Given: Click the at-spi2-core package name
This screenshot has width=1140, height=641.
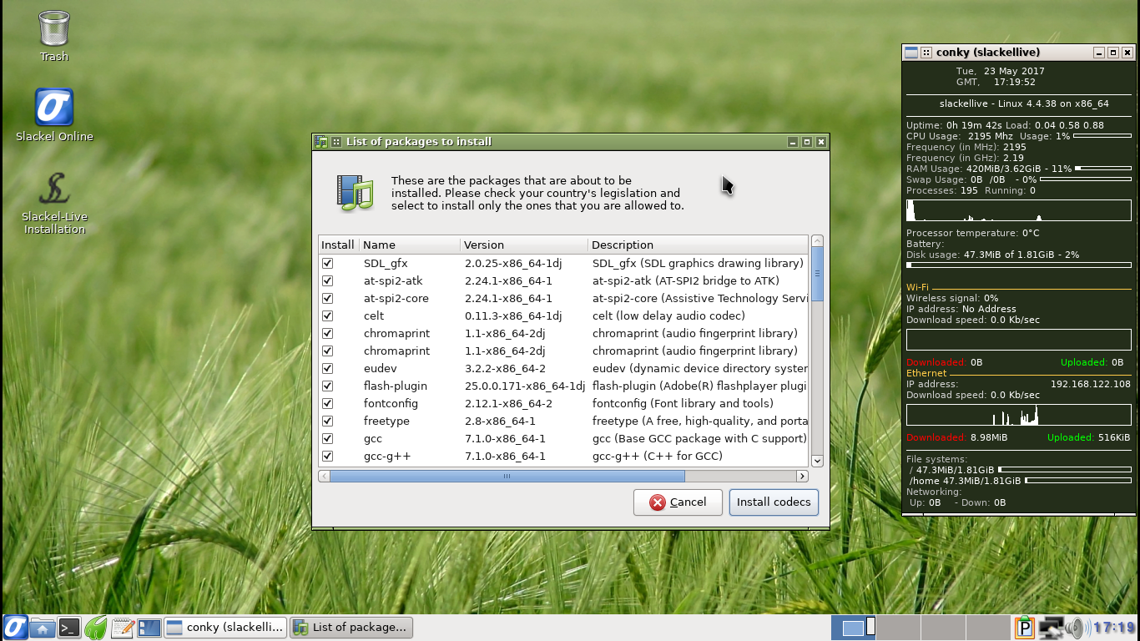Looking at the screenshot, I should point(396,298).
